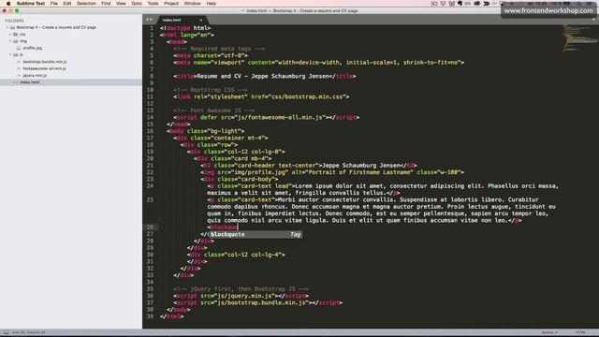Select the img folder in sidebar
599x337 pixels.
point(23,41)
